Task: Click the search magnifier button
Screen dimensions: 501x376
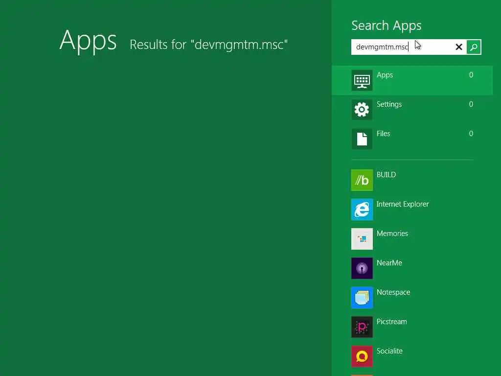Action: [474, 47]
